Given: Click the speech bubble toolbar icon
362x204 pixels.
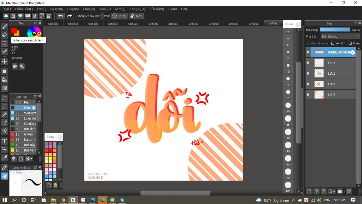Looking at the screenshot, I should (20, 16).
